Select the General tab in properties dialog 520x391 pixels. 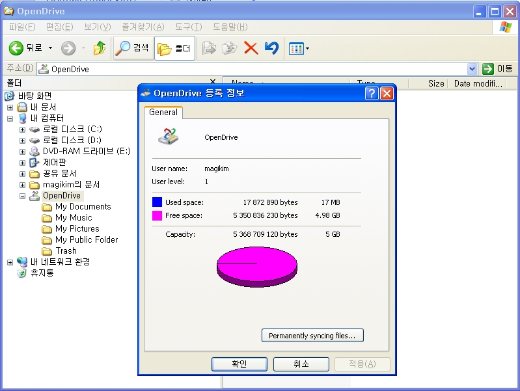click(x=163, y=112)
